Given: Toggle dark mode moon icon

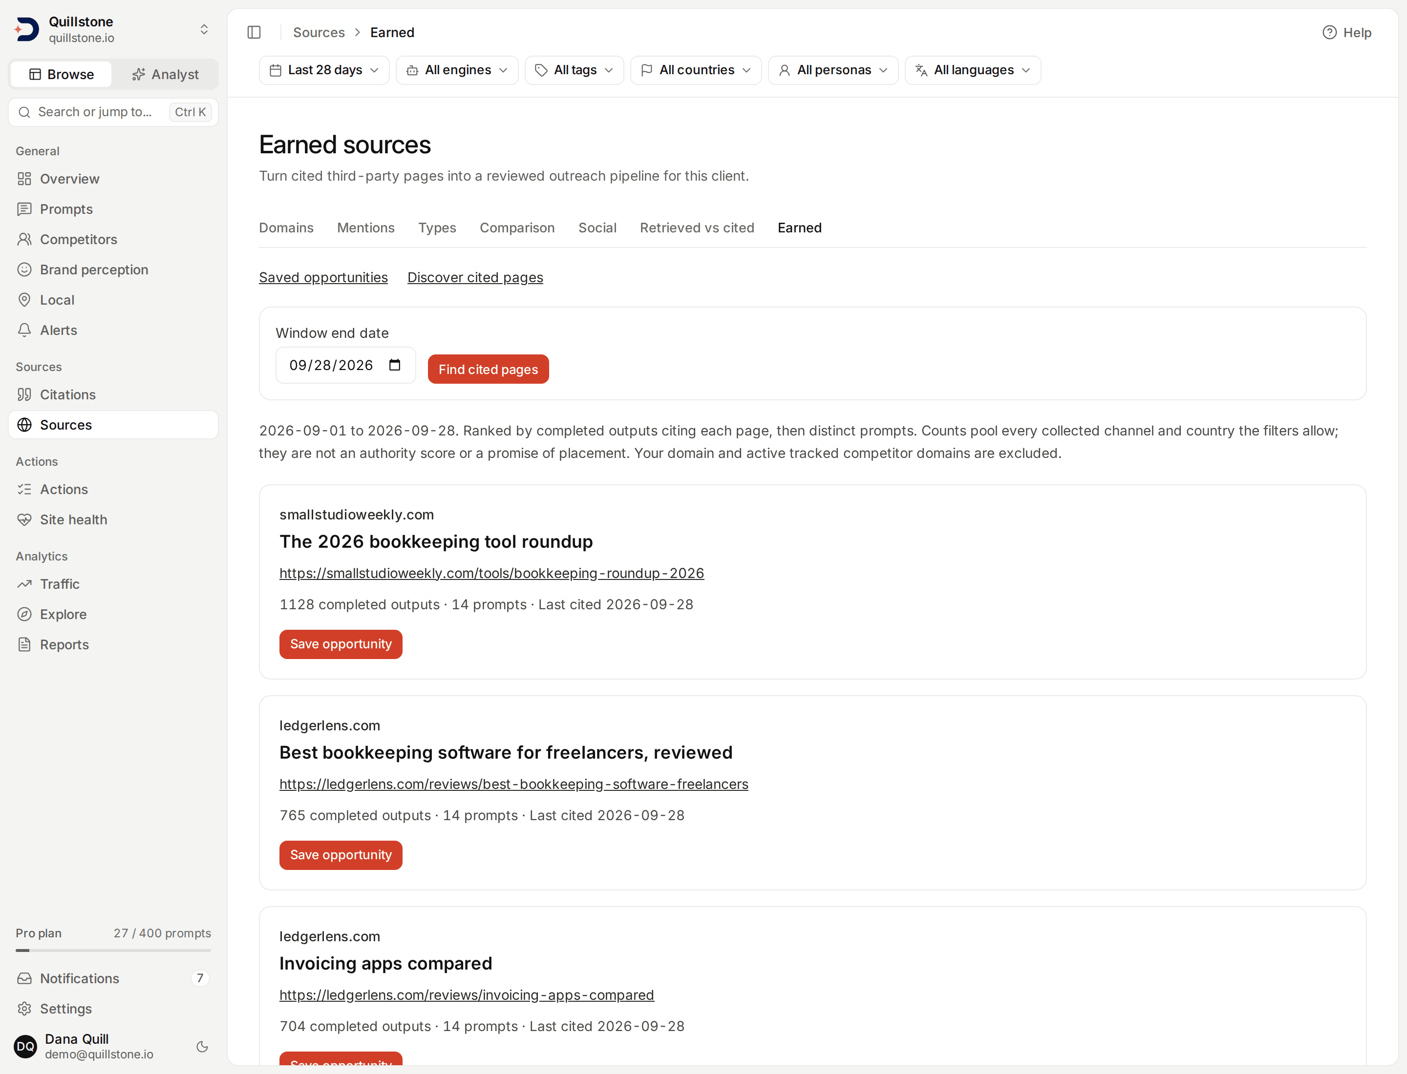Looking at the screenshot, I should (202, 1047).
